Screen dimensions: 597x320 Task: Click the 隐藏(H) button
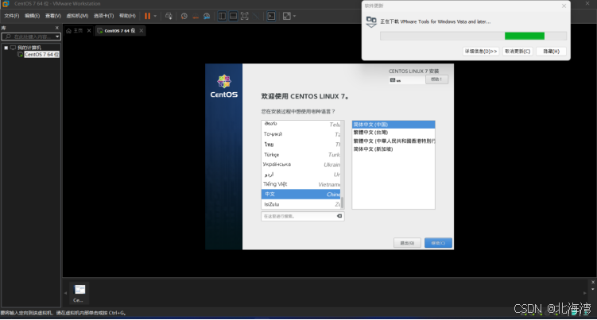pyautogui.click(x=551, y=52)
